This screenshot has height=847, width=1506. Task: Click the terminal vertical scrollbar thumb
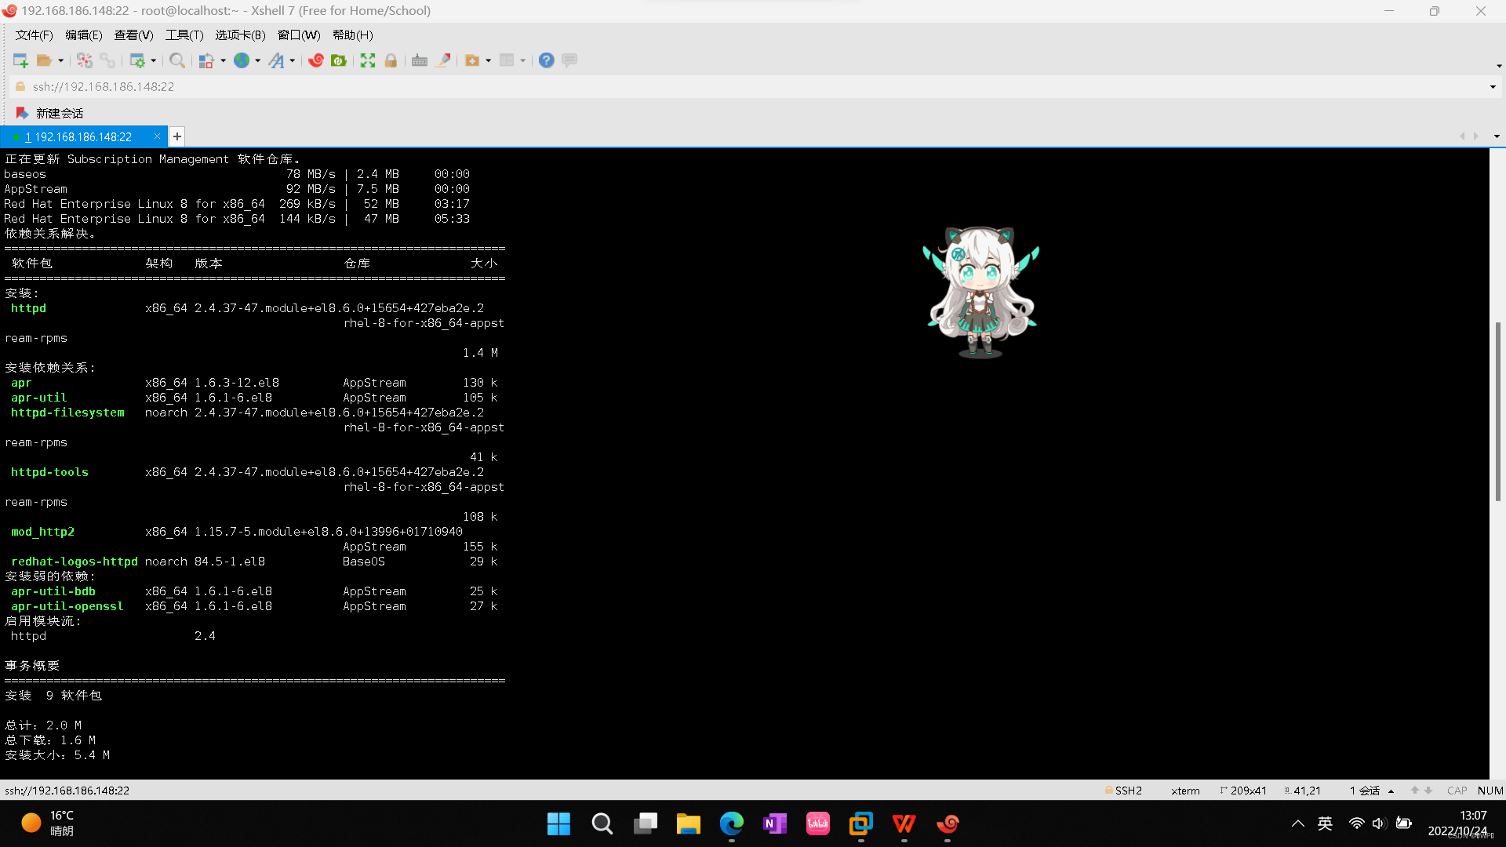tap(1497, 411)
